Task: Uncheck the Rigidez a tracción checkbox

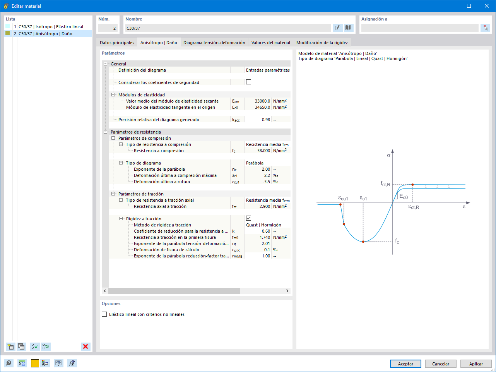Action: pos(248,218)
